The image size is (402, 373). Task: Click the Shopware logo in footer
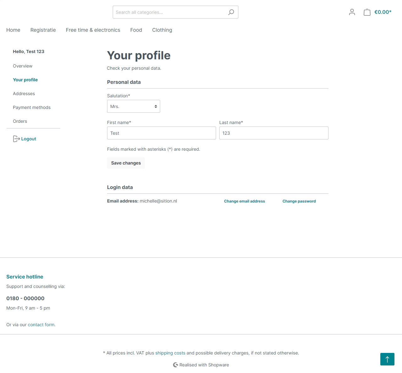pyautogui.click(x=176, y=365)
